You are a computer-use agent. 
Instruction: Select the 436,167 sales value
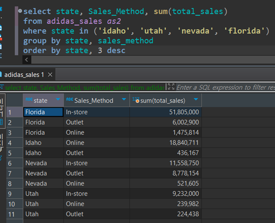click(166, 153)
